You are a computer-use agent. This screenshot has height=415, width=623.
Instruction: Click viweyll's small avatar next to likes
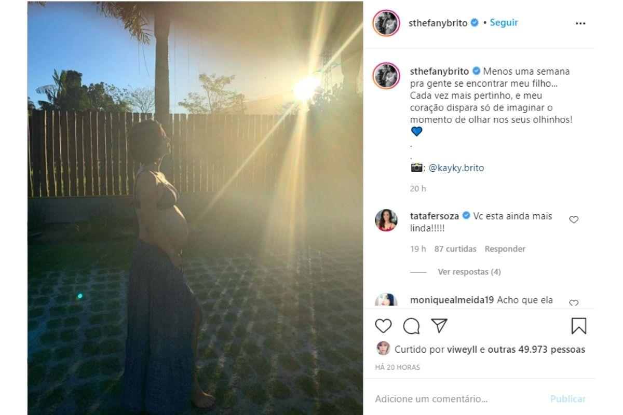383,349
